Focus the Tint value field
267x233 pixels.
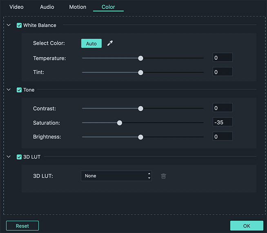222,72
